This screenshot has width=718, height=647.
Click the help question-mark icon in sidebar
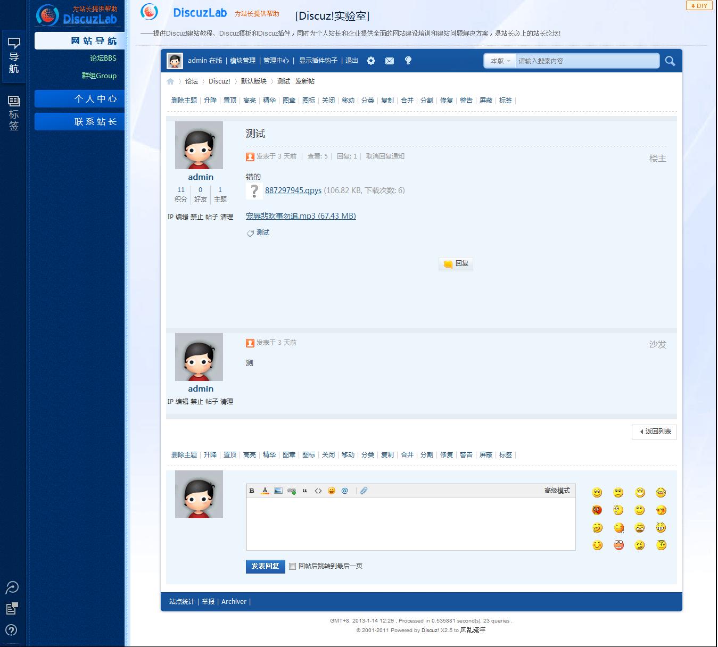(11, 630)
